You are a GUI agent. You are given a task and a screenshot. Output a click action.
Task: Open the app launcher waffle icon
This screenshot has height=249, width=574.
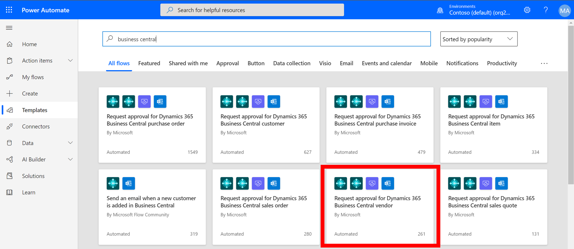9,10
